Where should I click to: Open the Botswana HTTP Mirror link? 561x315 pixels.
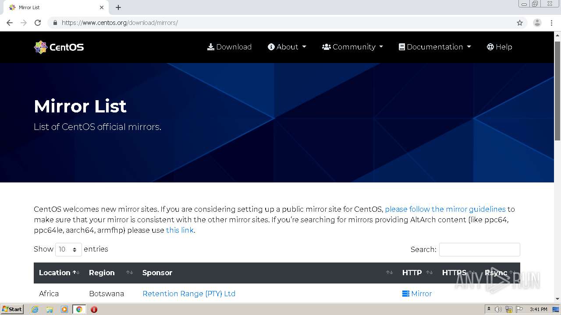[417, 294]
